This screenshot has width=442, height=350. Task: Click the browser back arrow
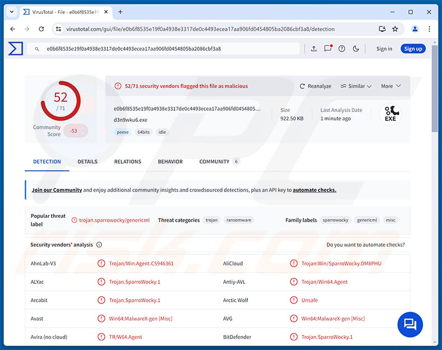tap(13, 29)
